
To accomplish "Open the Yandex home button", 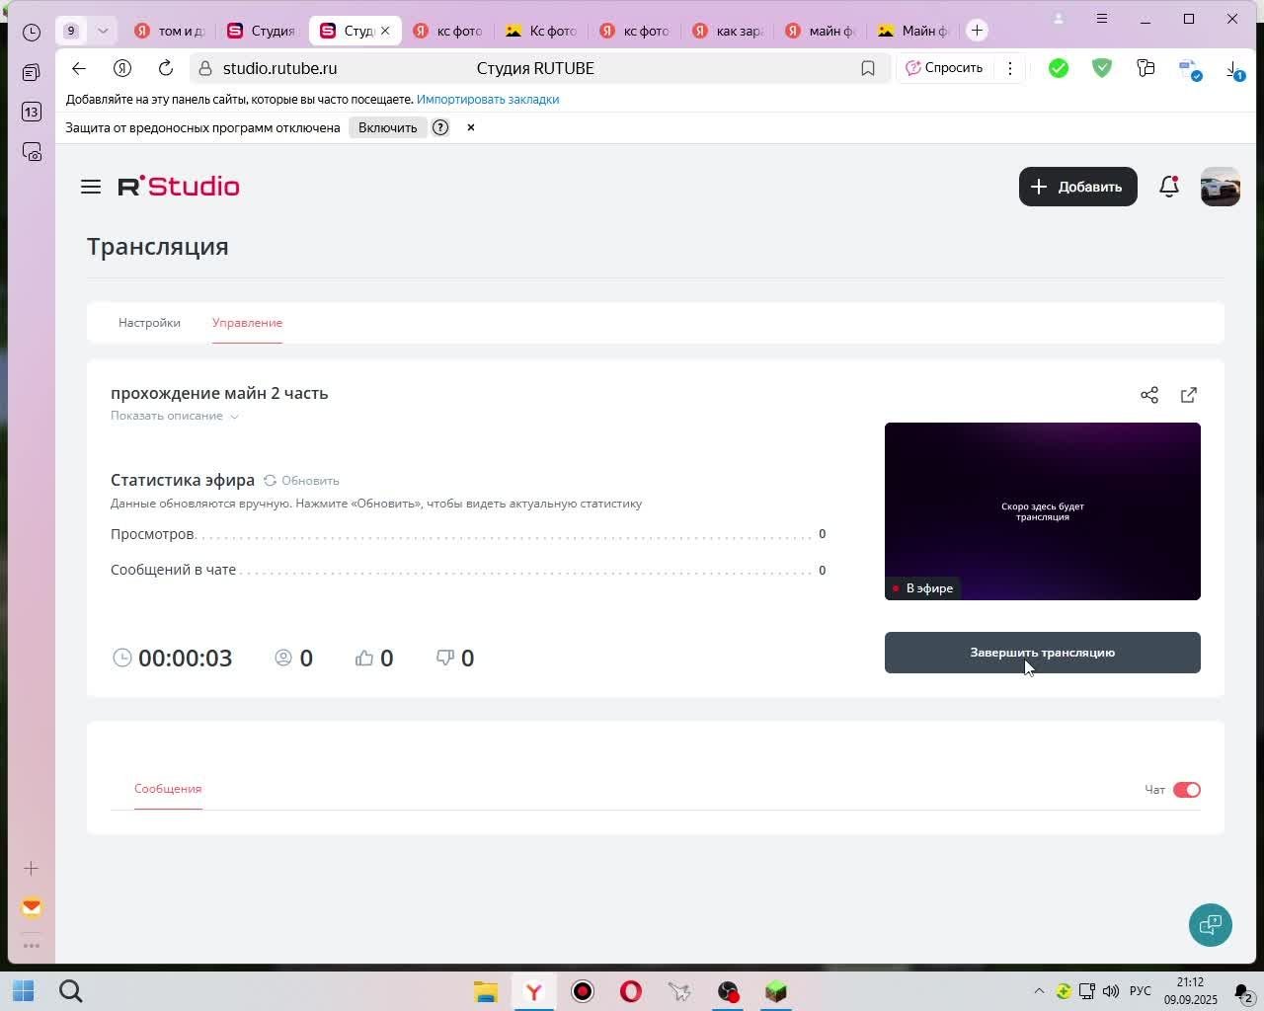I will (x=122, y=68).
